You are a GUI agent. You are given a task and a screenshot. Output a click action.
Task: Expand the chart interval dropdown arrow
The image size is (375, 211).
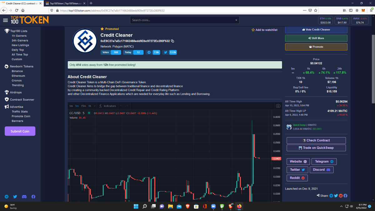[95, 106]
